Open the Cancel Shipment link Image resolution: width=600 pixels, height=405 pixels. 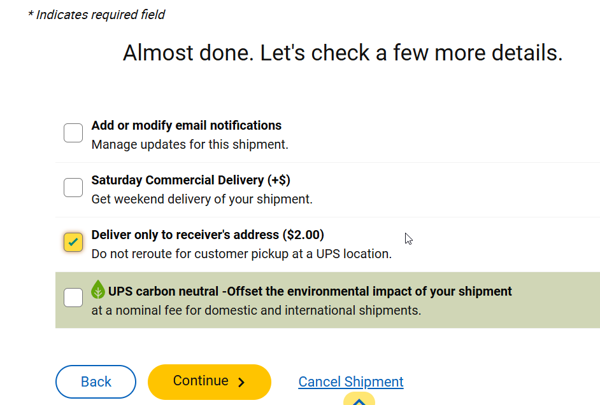point(351,381)
